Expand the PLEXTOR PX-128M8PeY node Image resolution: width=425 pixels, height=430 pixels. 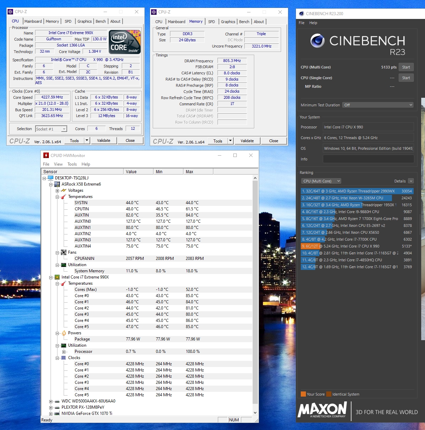(x=51, y=408)
